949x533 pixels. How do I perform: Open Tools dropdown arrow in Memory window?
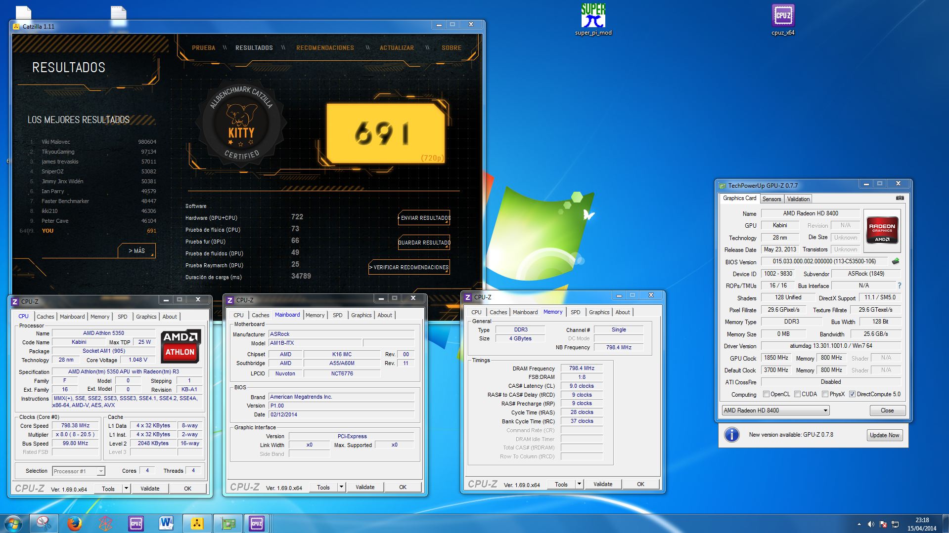pos(579,484)
